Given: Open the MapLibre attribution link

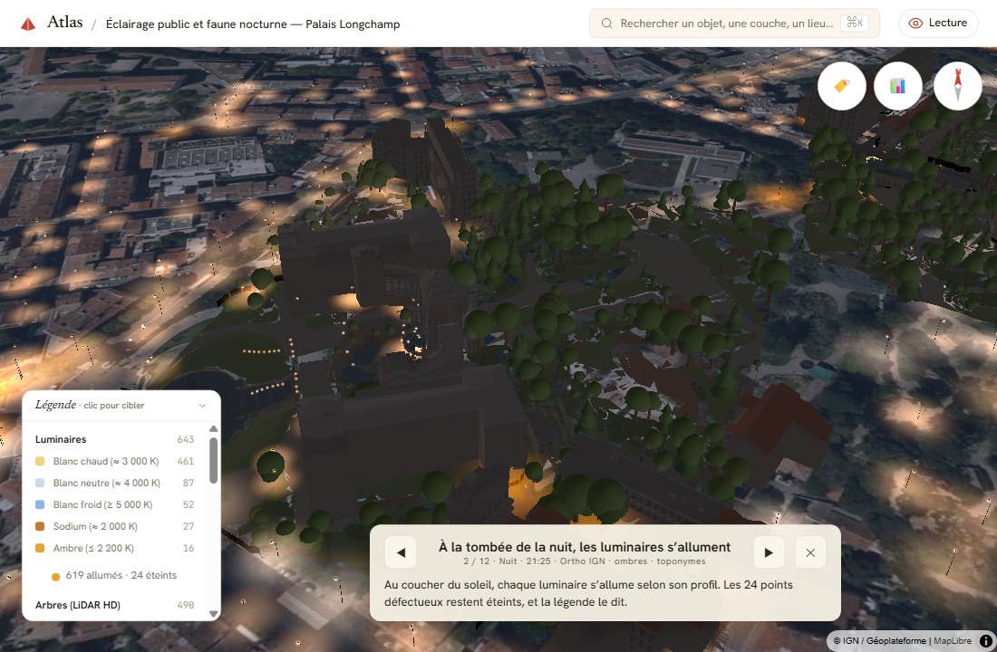Looking at the screenshot, I should coord(952,640).
